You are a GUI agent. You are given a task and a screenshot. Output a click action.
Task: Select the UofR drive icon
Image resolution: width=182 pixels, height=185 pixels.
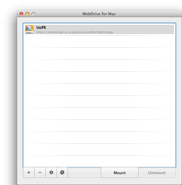click(29, 29)
